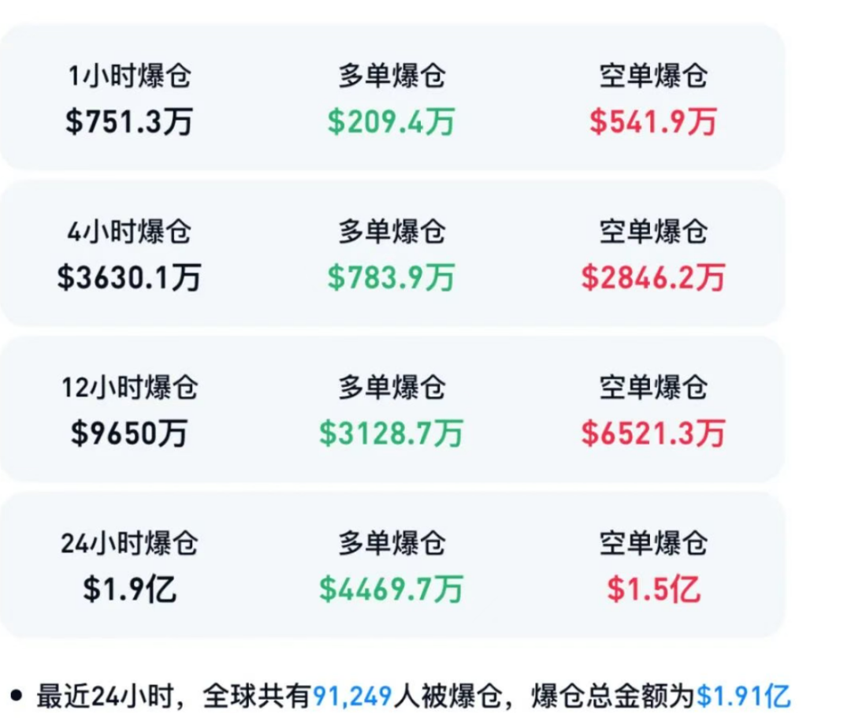Click the red $541.9万 short liquidation value
Image resolution: width=851 pixels, height=718 pixels.
pos(653,121)
